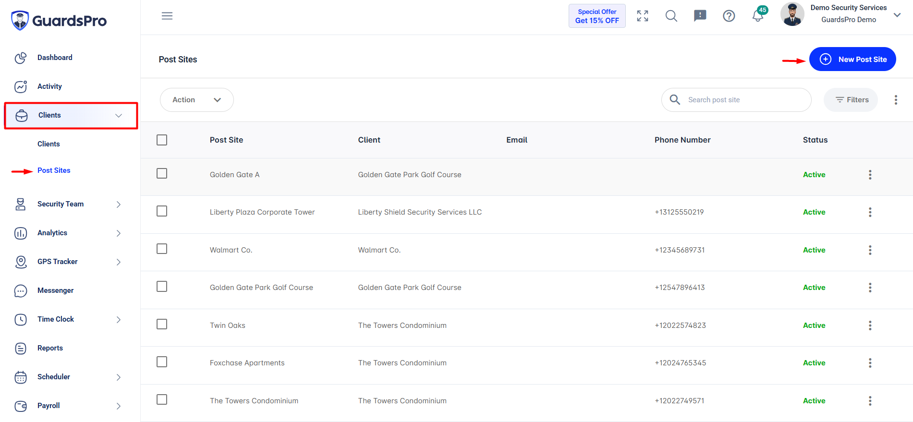Click the user profile avatar

click(x=792, y=14)
